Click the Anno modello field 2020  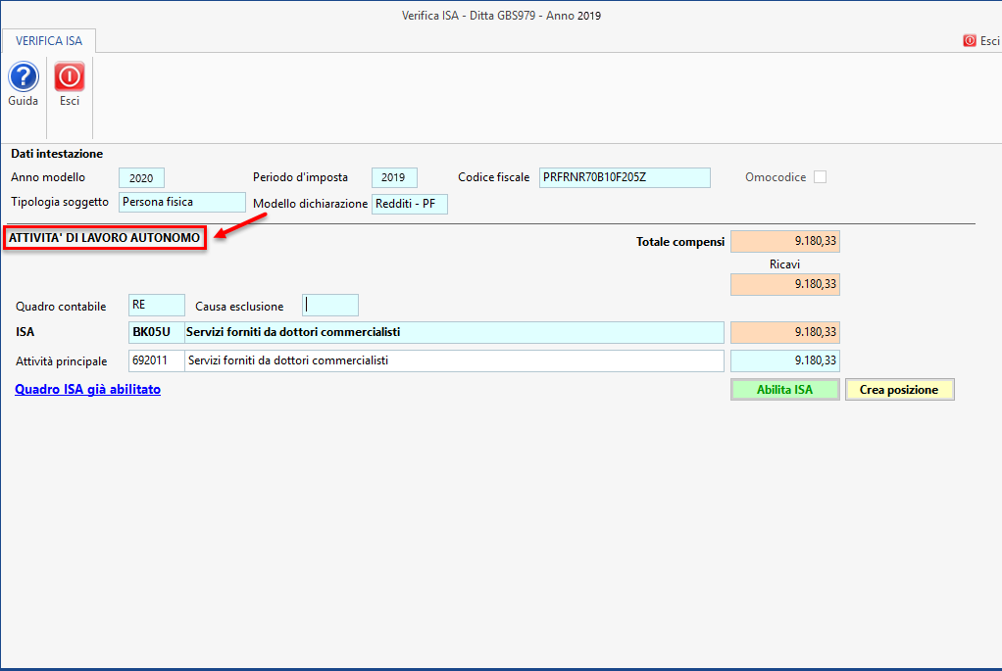click(141, 178)
